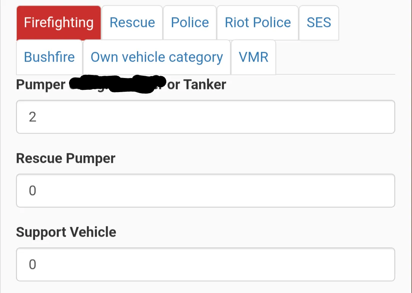Place cursor on Rescue Pumper's 0 value
The width and height of the screenshot is (412, 293).
click(x=32, y=191)
